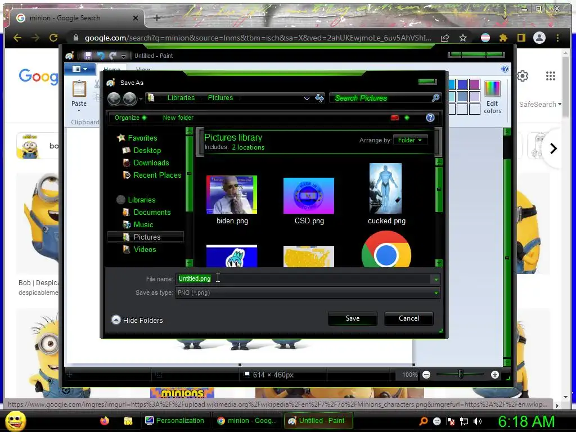Expand the Paste dropdown arrow

pos(79,111)
